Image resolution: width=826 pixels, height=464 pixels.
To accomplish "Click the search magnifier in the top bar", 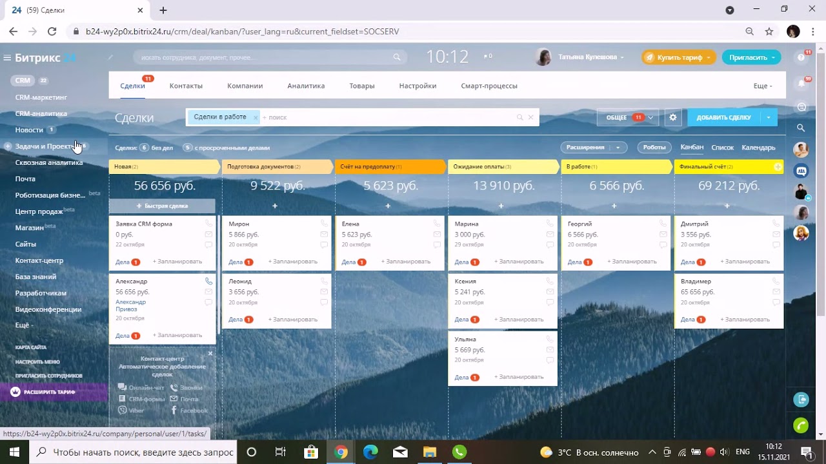I will click(x=397, y=57).
